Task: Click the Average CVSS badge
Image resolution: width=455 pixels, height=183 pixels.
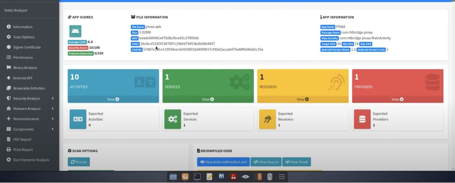Action: [77, 42]
